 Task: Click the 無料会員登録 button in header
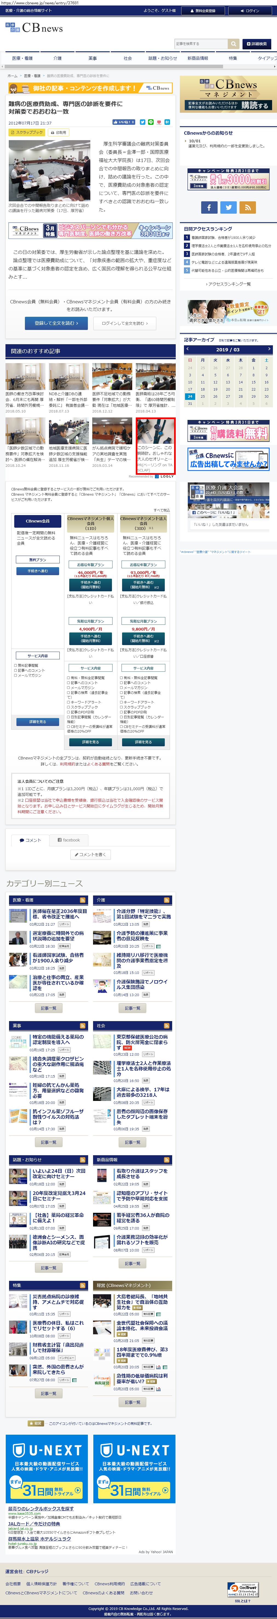pos(203,11)
